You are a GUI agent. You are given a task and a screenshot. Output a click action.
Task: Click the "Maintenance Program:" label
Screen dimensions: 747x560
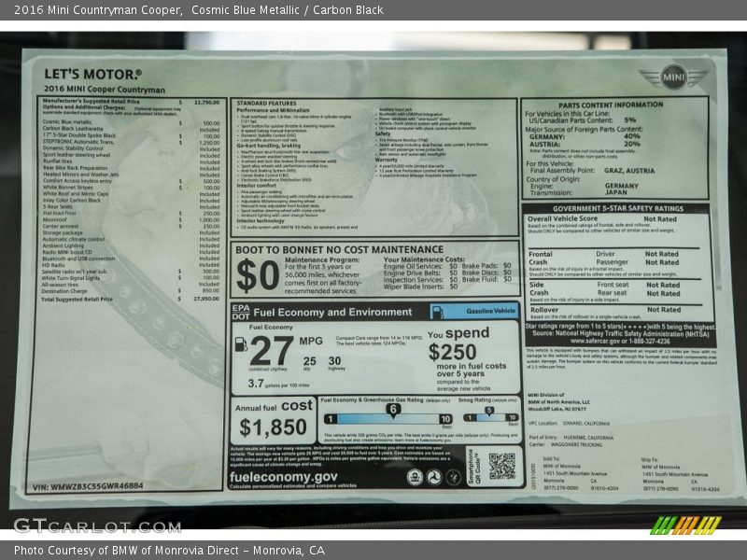[x=322, y=260]
